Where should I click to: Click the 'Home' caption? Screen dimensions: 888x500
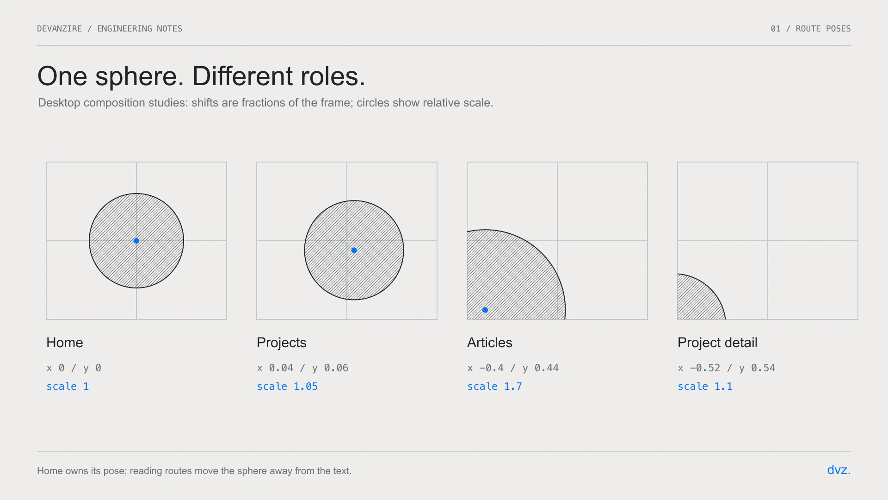click(x=65, y=343)
